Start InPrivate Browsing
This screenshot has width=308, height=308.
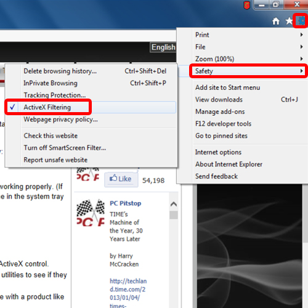click(x=91, y=83)
